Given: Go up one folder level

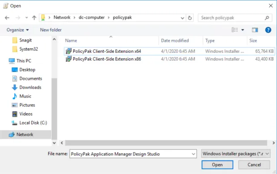Looking at the screenshot, I should coord(34,18).
